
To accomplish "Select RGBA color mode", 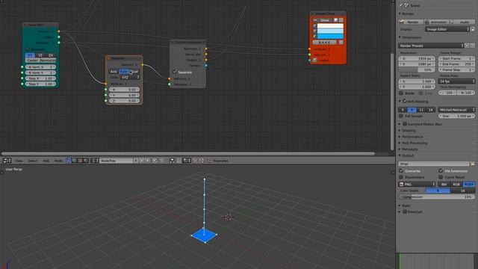I will point(469,185).
